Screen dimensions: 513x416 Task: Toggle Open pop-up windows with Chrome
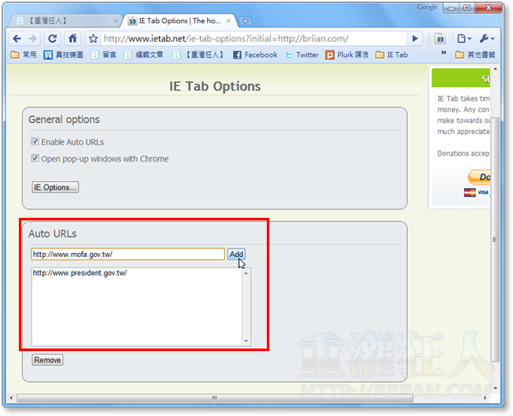pos(35,159)
